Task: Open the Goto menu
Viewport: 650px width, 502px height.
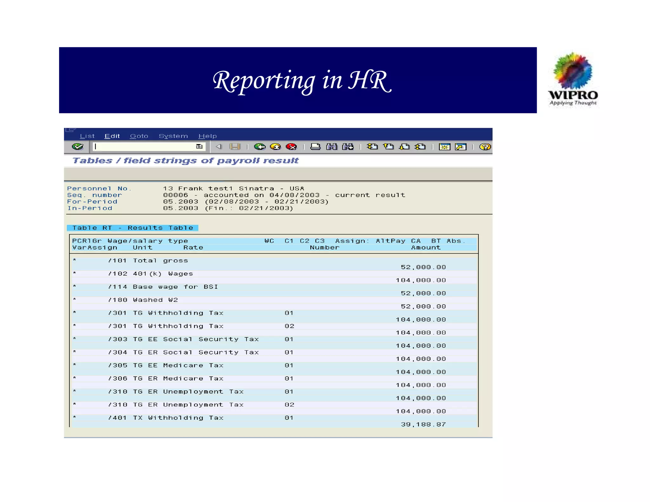Action: pyautogui.click(x=139, y=136)
